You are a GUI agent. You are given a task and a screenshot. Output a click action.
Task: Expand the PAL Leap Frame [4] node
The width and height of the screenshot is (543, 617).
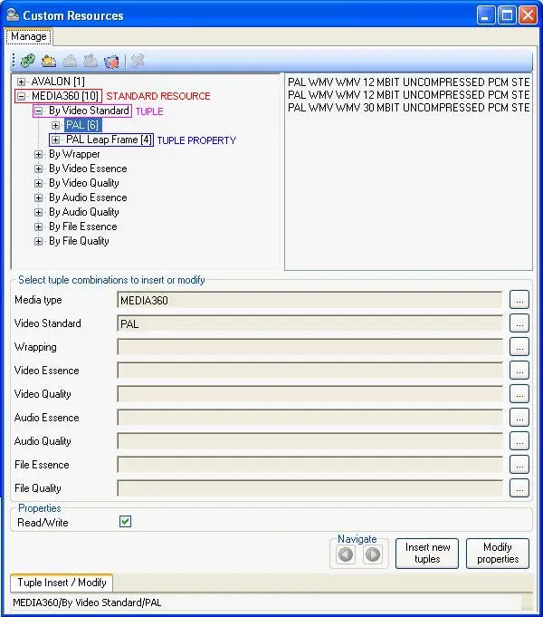tap(56, 140)
